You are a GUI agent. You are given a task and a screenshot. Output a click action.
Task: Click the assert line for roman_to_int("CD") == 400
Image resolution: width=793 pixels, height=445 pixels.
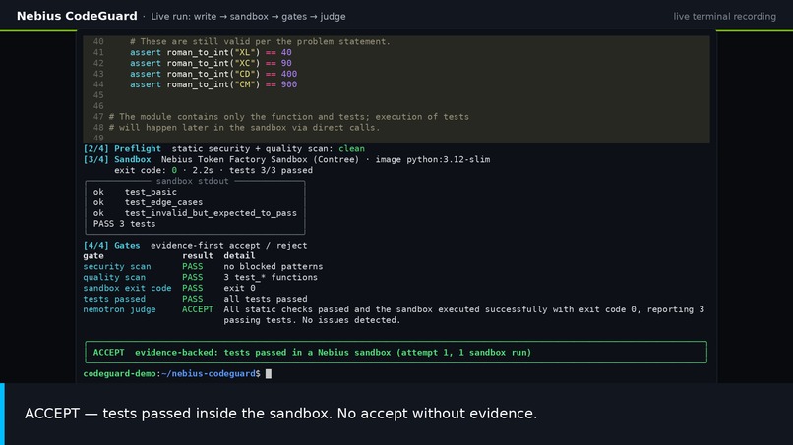tap(213, 74)
